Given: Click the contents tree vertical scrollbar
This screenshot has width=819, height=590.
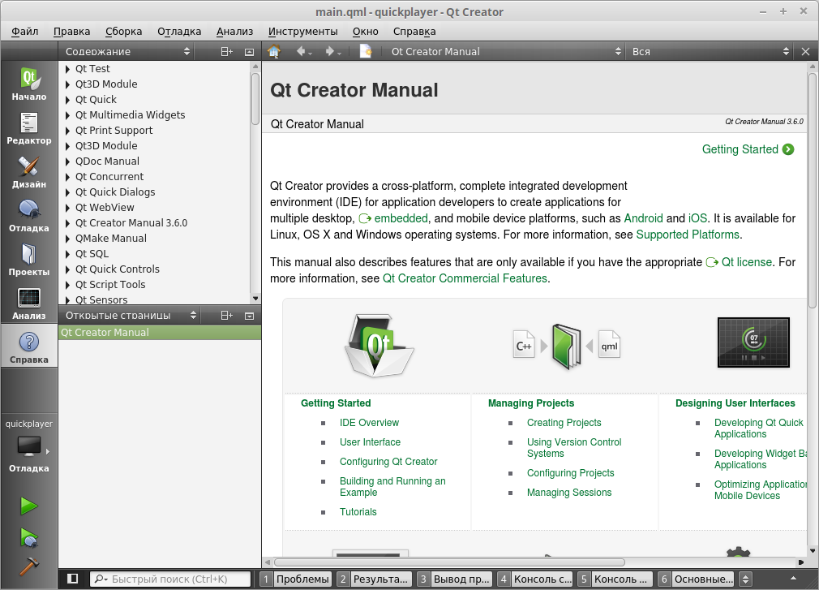Looking at the screenshot, I should tap(255, 98).
